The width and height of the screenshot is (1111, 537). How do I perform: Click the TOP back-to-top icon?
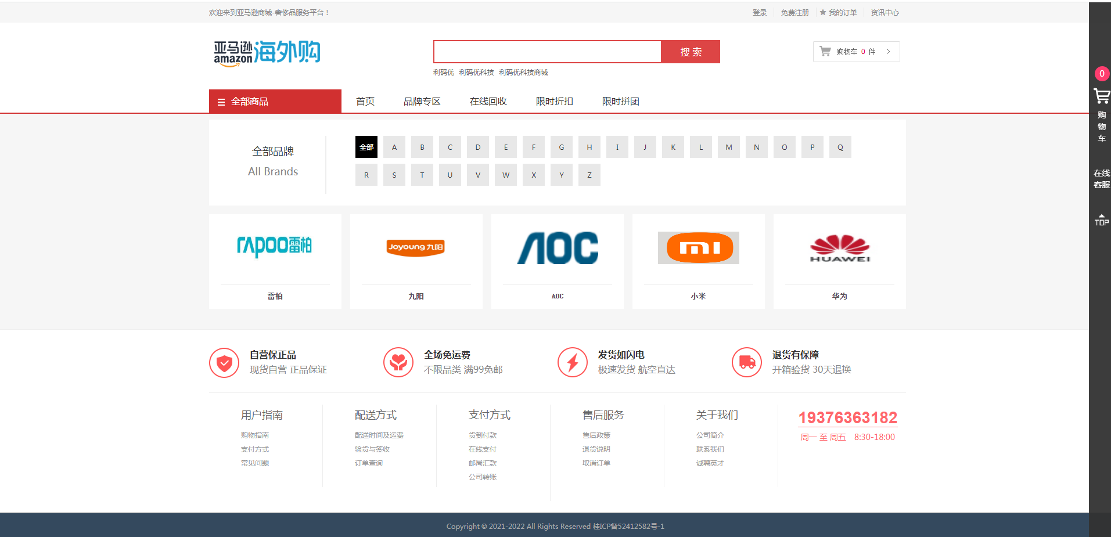click(x=1101, y=219)
